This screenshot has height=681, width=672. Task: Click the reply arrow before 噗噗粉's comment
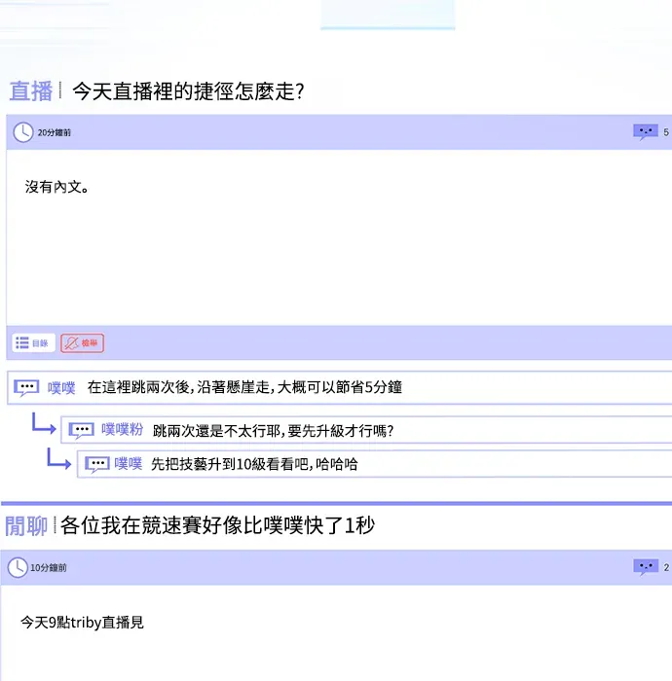coord(44,424)
